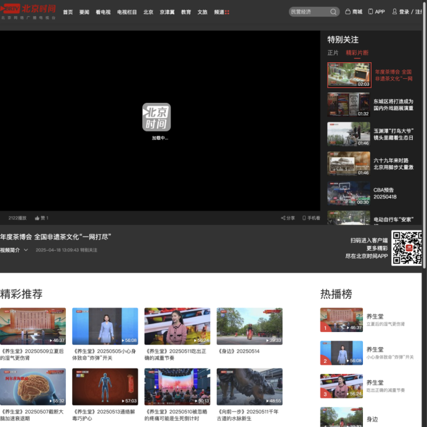Open the 京津冀 menu item
This screenshot has height=427, width=427.
click(x=167, y=12)
